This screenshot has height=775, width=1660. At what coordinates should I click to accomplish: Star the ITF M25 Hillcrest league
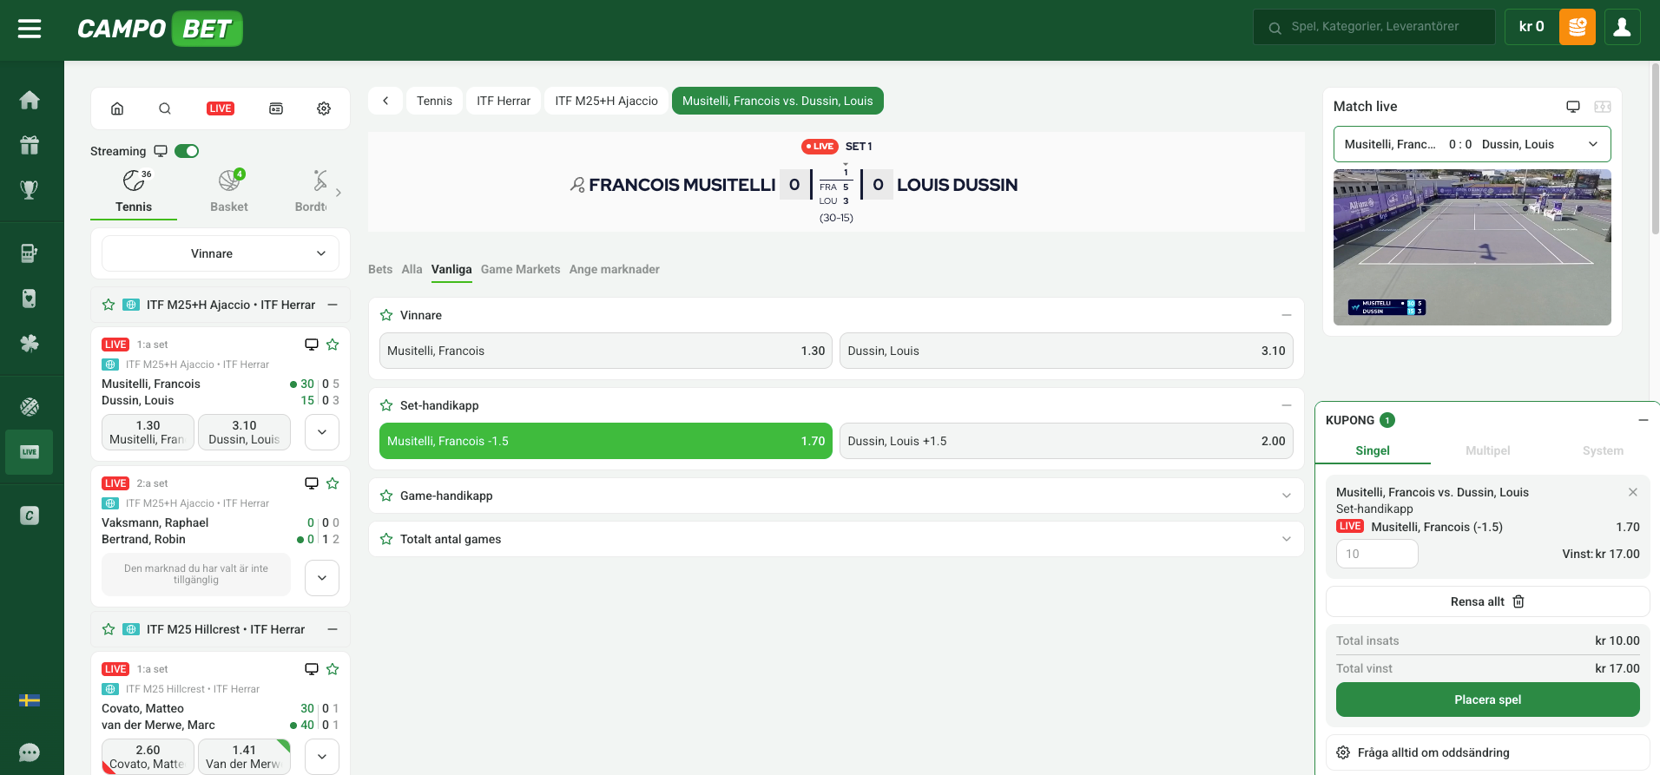tap(109, 629)
